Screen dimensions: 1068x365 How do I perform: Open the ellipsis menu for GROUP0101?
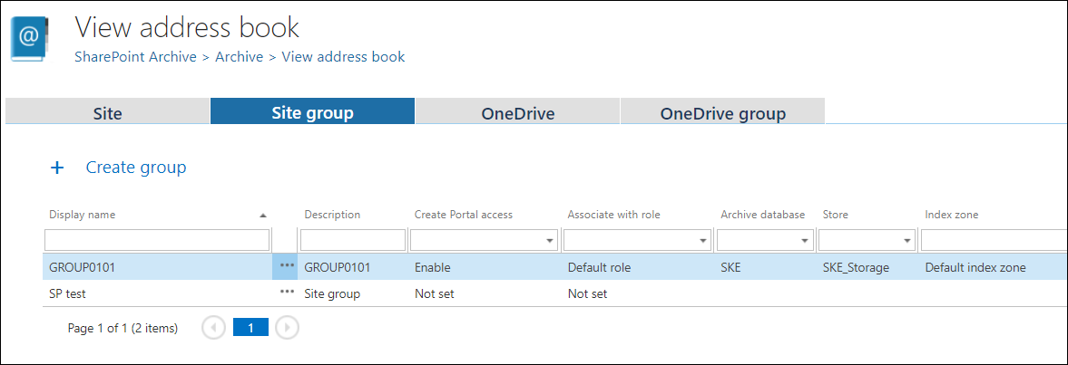(x=287, y=266)
